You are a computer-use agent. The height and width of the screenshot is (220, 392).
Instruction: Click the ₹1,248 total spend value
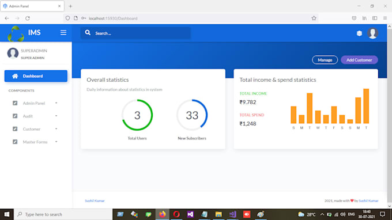[x=248, y=124]
